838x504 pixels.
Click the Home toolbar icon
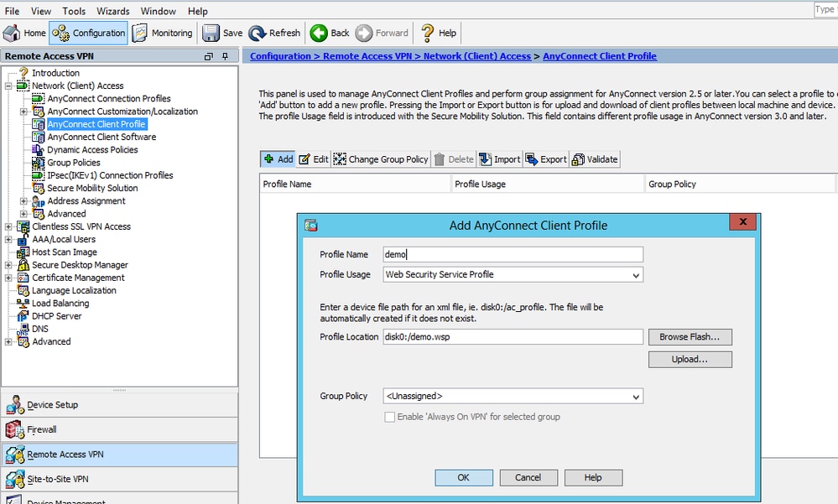(12, 34)
